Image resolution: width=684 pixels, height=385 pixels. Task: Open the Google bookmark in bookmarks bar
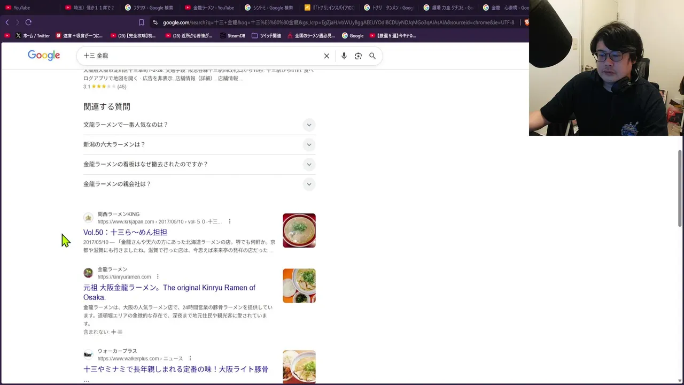[353, 36]
